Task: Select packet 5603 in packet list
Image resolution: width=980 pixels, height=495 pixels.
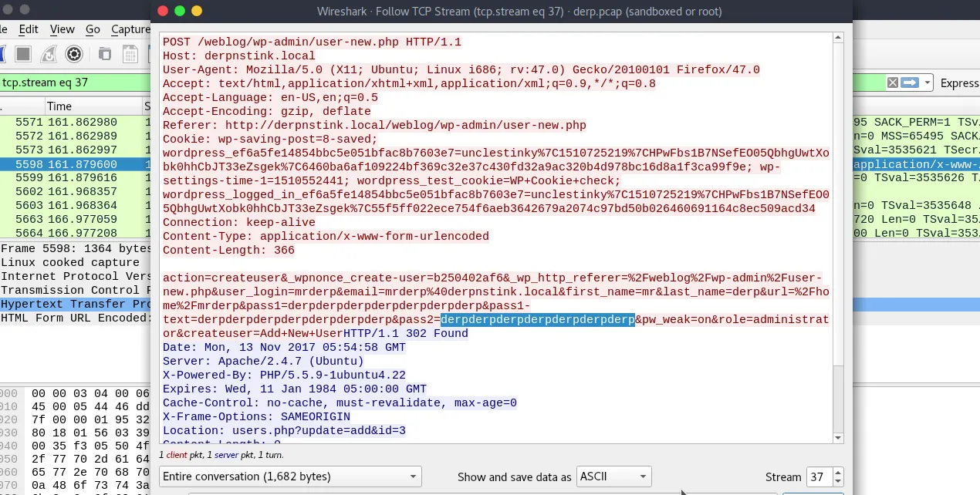Action: pyautogui.click(x=76, y=206)
